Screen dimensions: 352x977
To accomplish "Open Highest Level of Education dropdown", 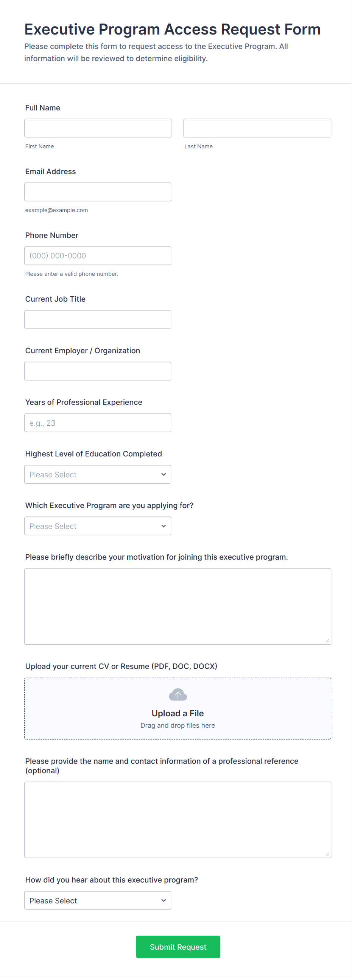I will 97,474.
